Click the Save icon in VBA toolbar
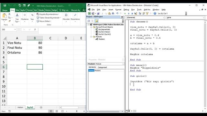 point(98,14)
